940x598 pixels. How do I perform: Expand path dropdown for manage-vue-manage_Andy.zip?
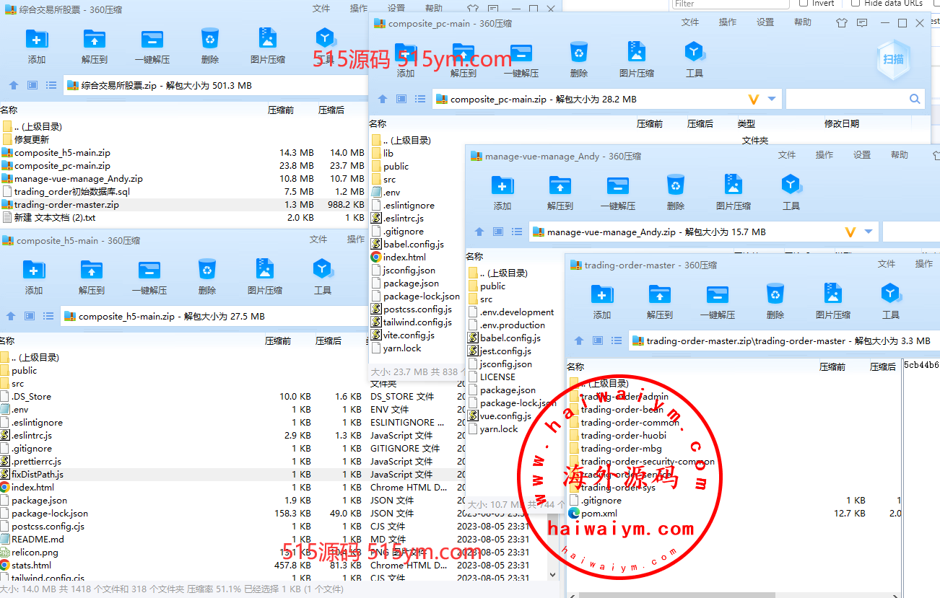click(869, 232)
